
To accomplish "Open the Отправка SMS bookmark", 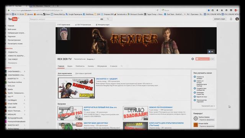I will (x=107, y=14).
